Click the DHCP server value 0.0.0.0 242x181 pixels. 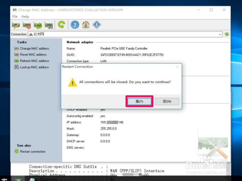pos(105,141)
